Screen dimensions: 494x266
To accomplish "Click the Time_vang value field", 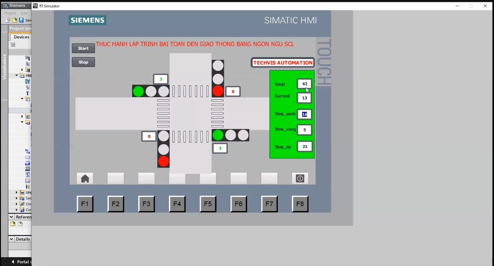I will point(304,130).
